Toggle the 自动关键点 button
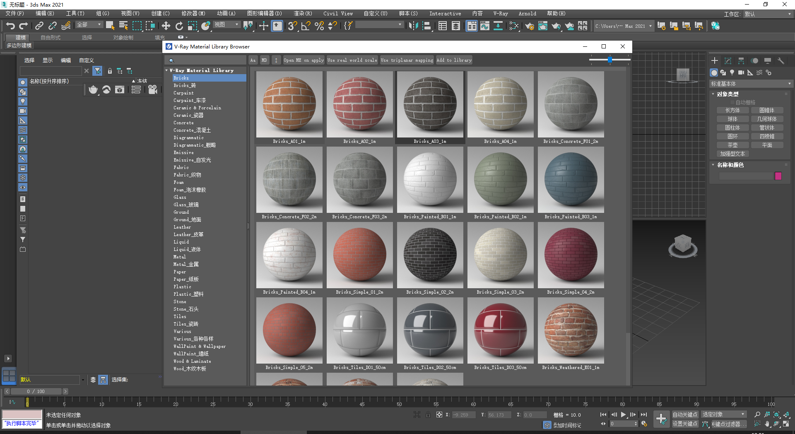 tap(685, 415)
